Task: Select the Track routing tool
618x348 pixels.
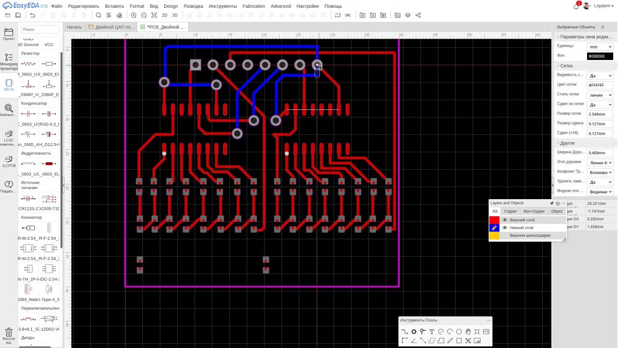Action: (x=405, y=332)
